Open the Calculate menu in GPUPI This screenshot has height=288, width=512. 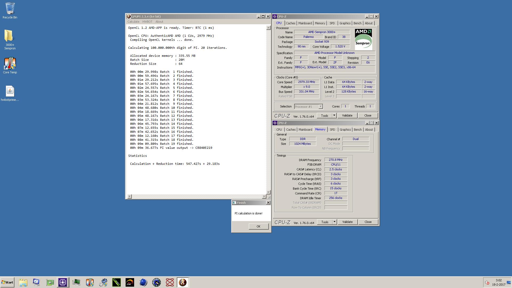point(133,22)
